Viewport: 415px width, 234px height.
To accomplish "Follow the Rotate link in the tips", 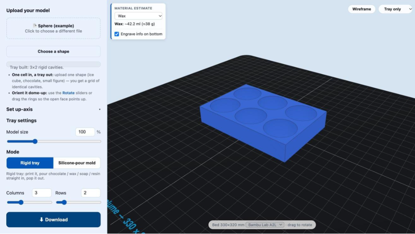I will click(69, 93).
